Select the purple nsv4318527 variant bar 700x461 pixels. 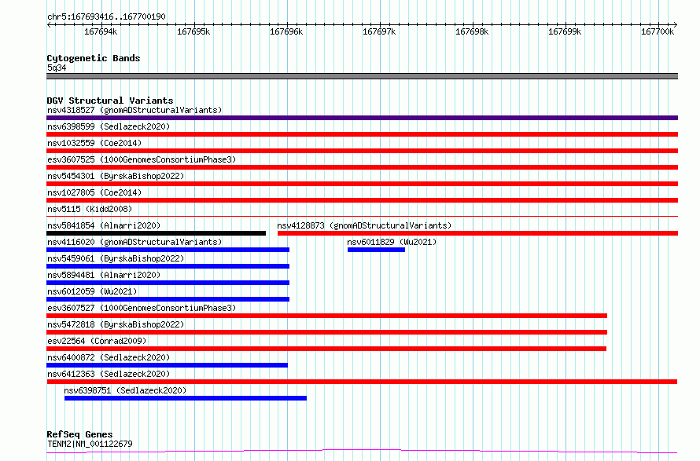coord(362,118)
